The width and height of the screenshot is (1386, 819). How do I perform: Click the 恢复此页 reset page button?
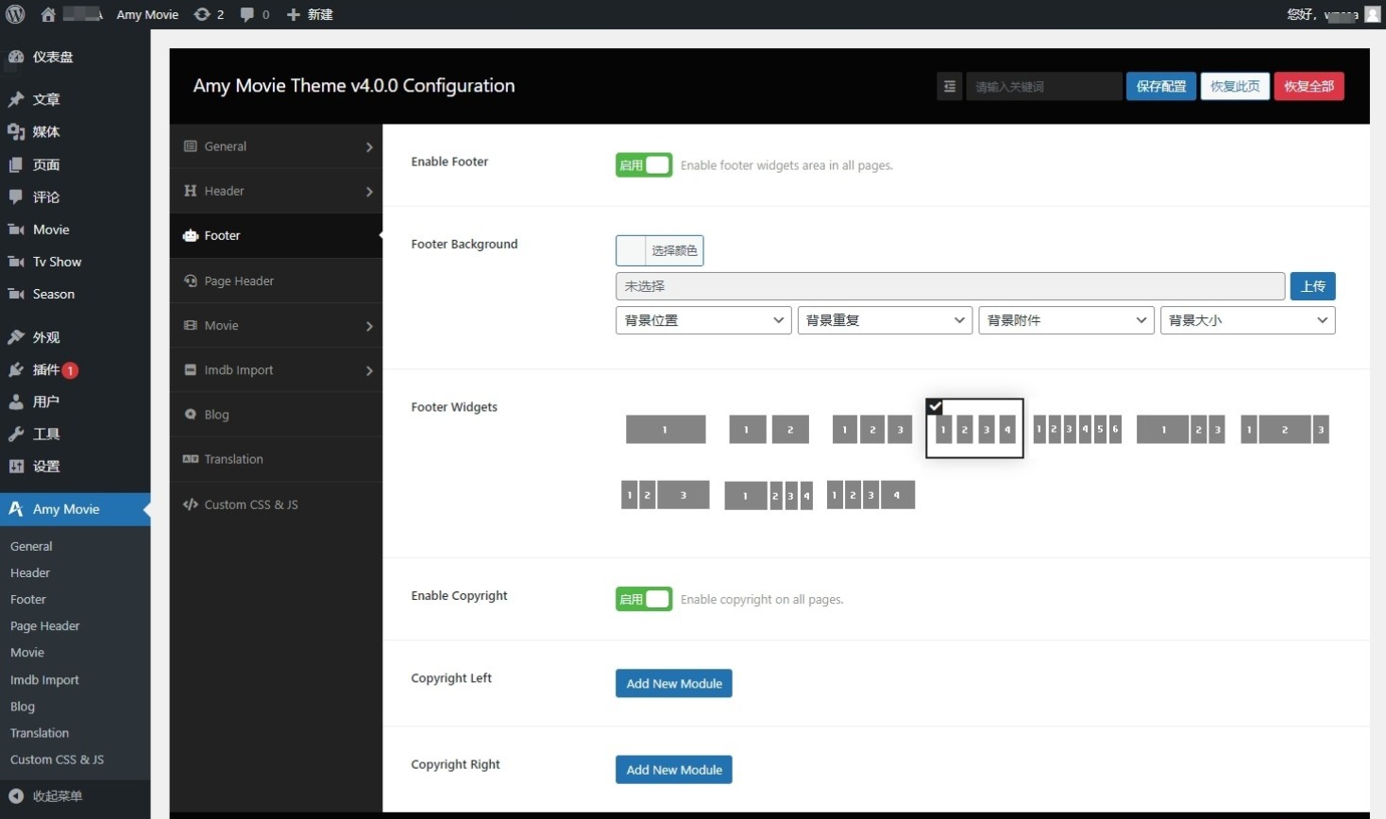pyautogui.click(x=1235, y=86)
